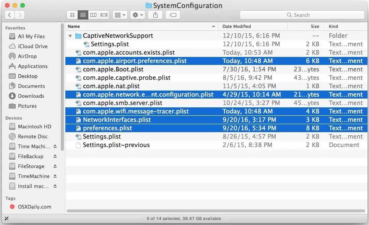Select com.apple.Boot.plist file

point(216,70)
